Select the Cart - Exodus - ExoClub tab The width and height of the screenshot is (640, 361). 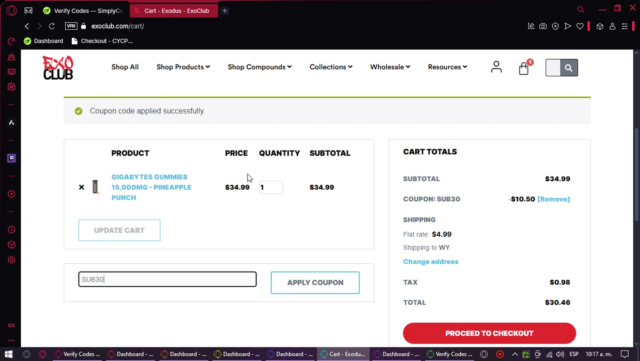click(x=174, y=11)
